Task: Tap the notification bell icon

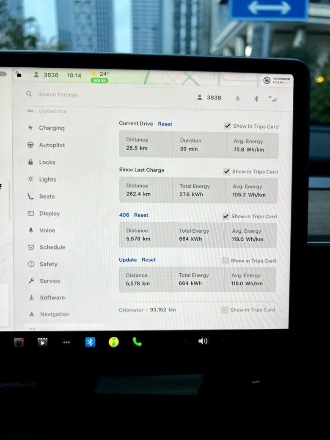Action: tap(237, 99)
